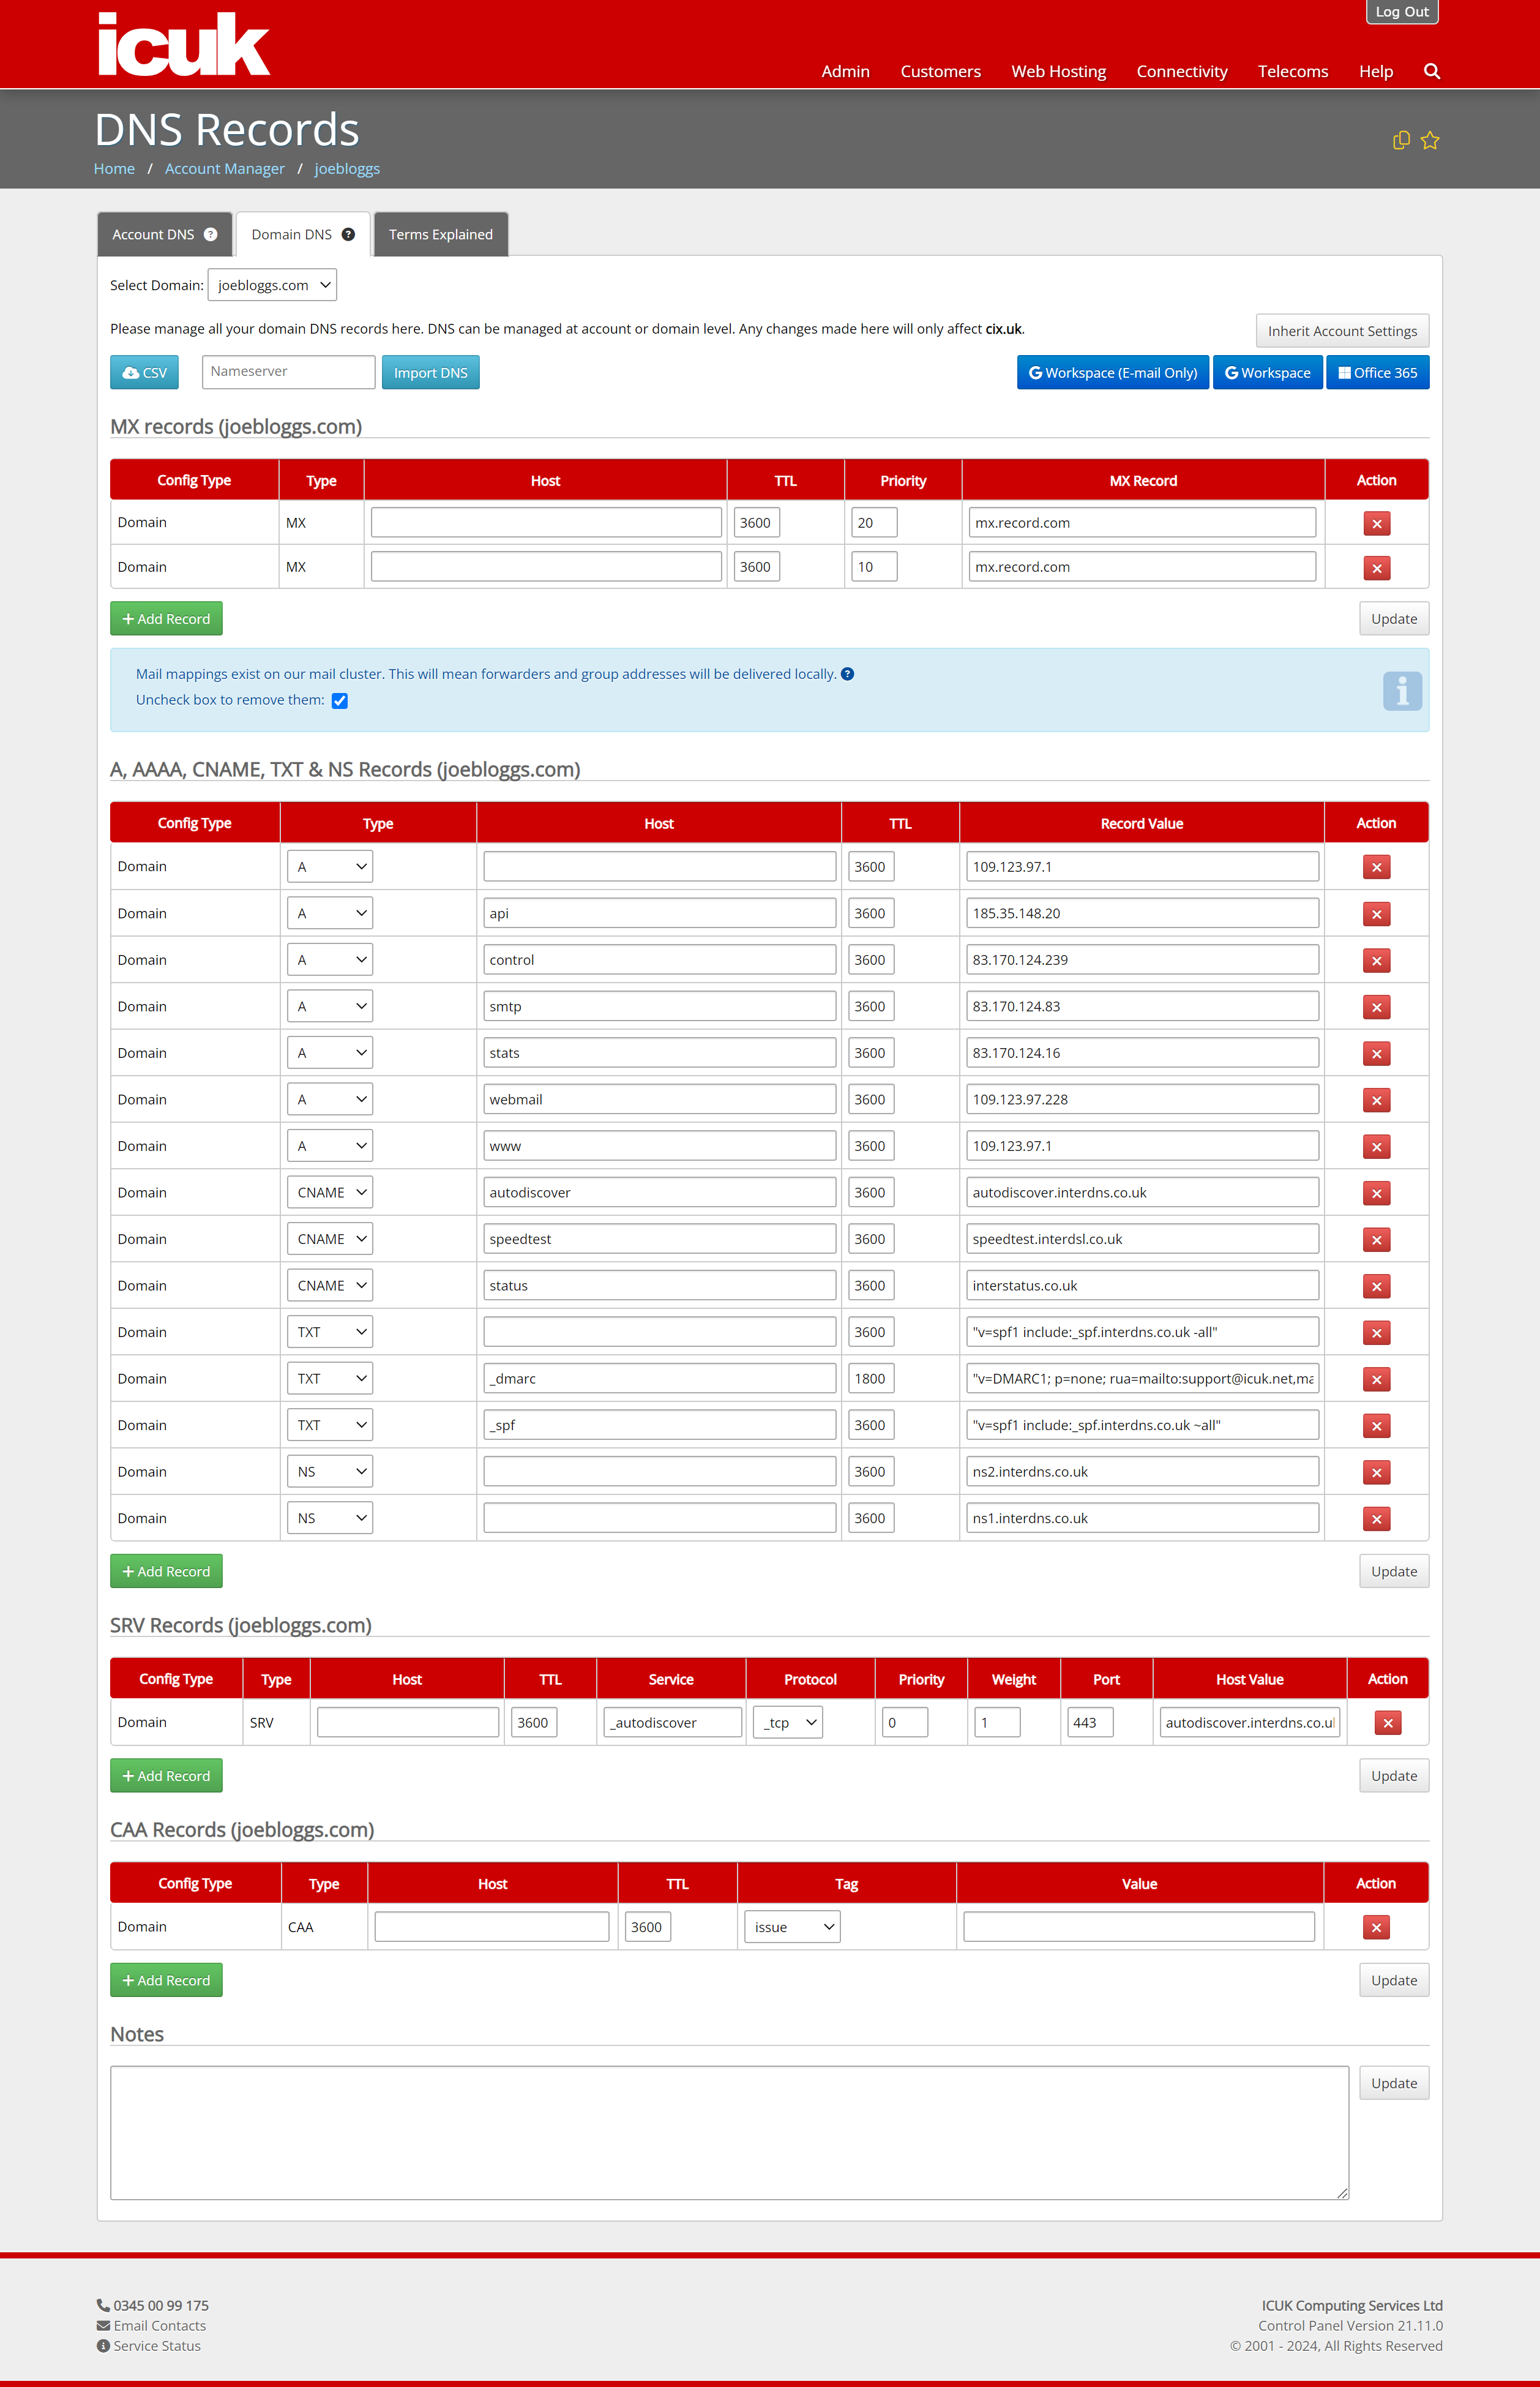Remove the ns2.interdns.co.uk NS record
Screen dimensions: 1540x2387
pyautogui.click(x=1376, y=1473)
